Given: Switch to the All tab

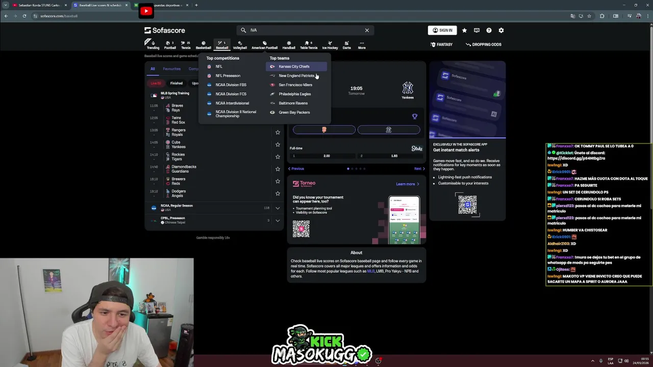Looking at the screenshot, I should [153, 69].
